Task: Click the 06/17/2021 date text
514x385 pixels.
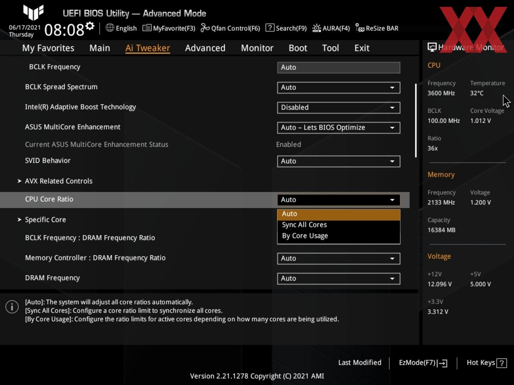Action: tap(25, 28)
